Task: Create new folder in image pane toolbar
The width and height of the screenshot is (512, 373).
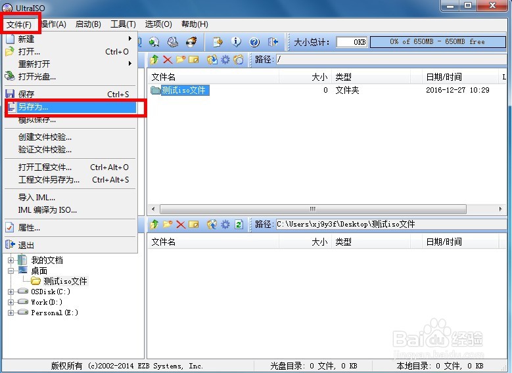Action: pos(181,59)
